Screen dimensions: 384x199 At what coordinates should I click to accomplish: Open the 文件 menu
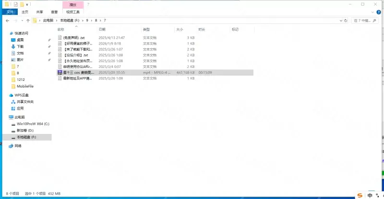[x=8, y=11]
